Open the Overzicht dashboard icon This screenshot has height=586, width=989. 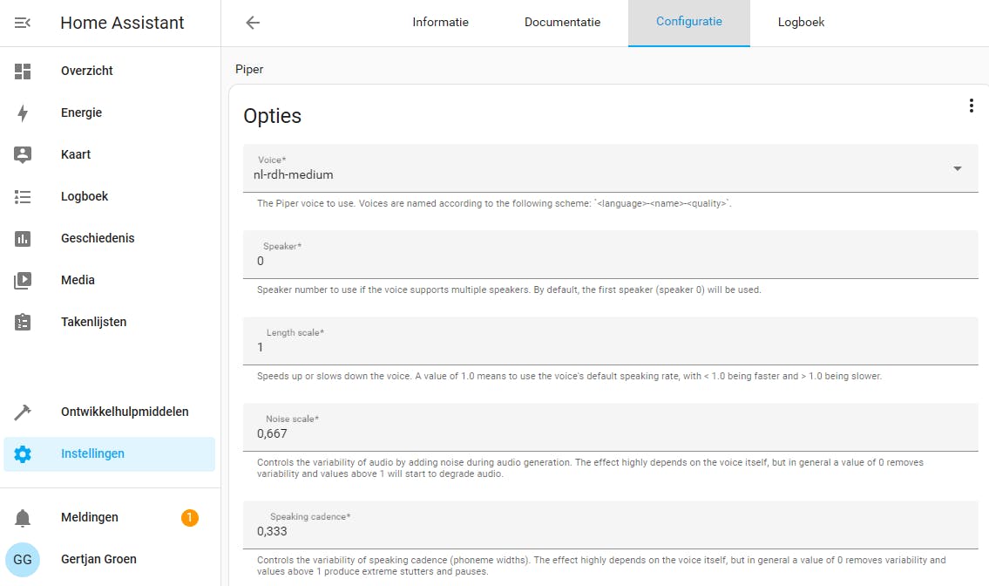(23, 71)
